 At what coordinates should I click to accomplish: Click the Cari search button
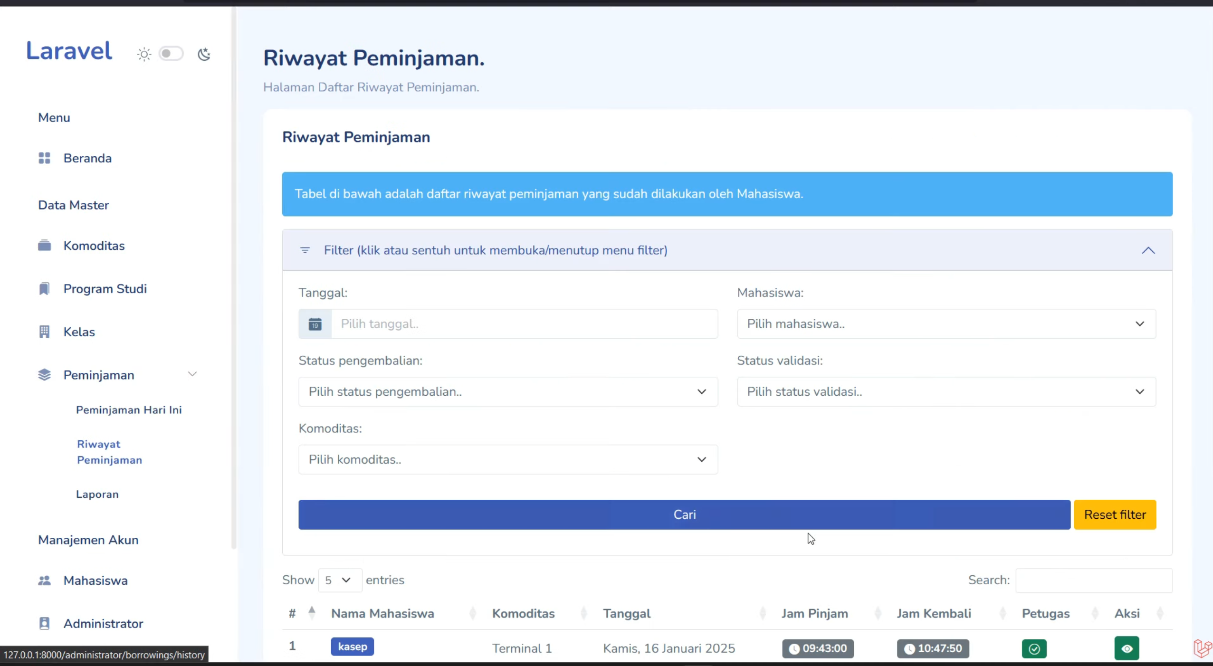tap(684, 514)
